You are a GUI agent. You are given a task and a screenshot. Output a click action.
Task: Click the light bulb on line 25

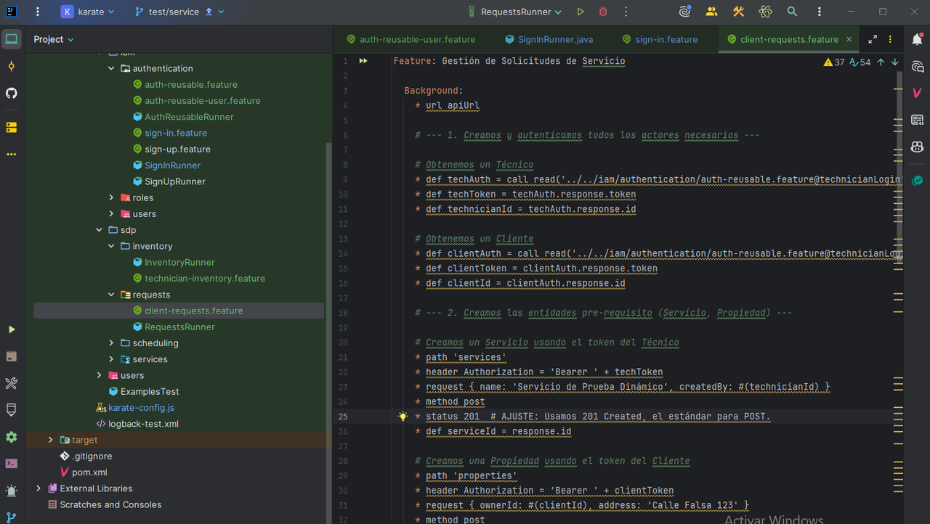403,417
